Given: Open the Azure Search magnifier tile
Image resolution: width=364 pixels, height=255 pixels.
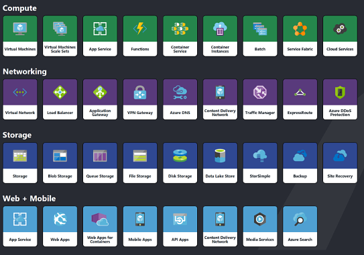Looking at the screenshot, I should coord(300,226).
